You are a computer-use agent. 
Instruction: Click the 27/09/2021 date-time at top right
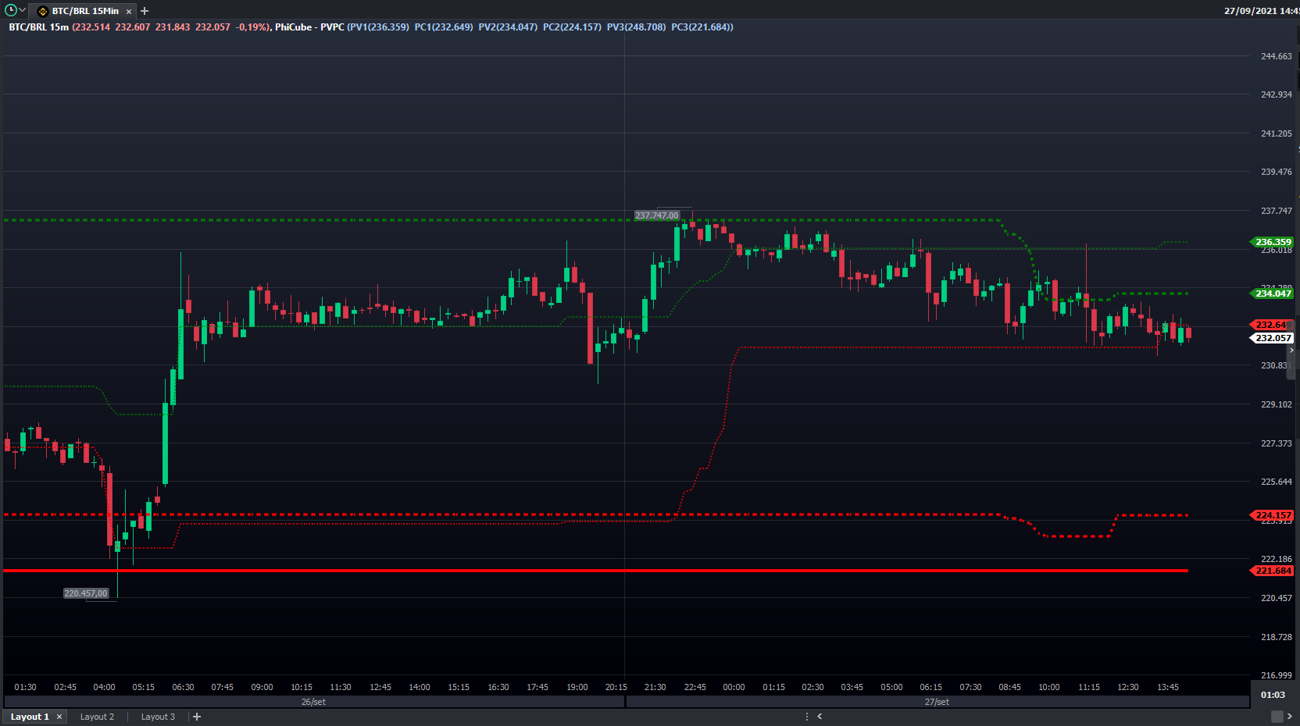1262,11
